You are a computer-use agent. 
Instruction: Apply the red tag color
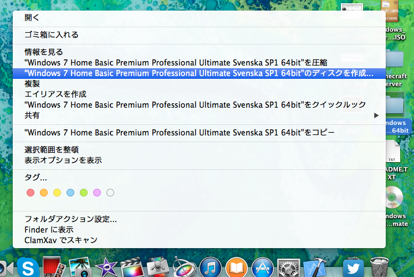click(30, 193)
